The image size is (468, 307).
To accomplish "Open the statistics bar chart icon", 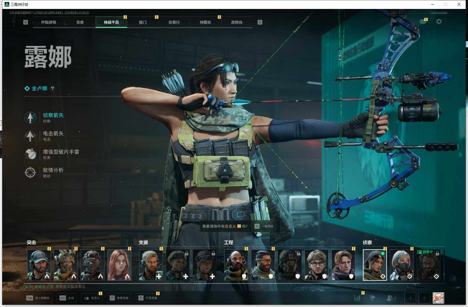I will pyautogui.click(x=357, y=298).
